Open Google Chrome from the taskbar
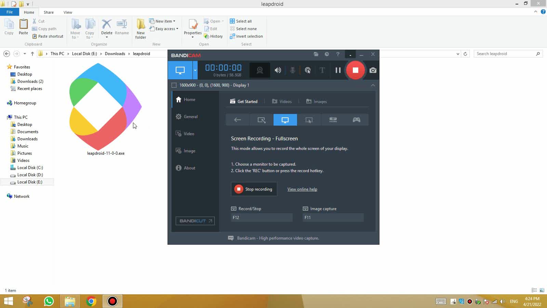The height and width of the screenshot is (308, 547). (x=91, y=301)
